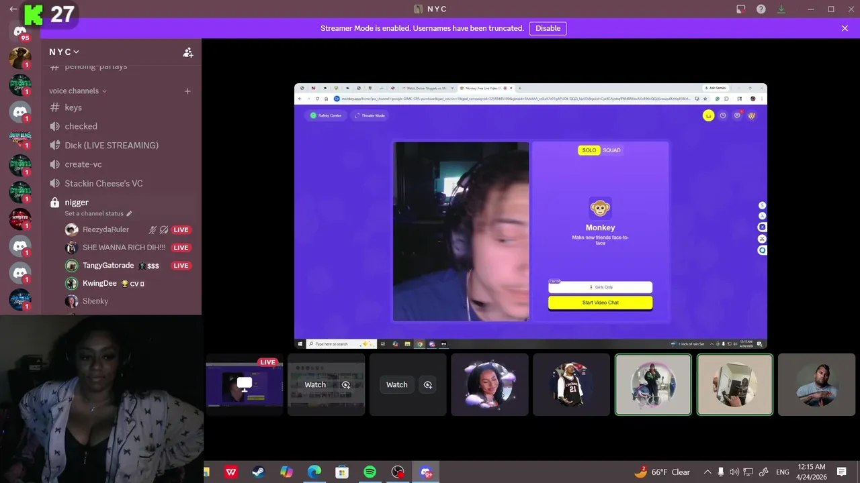Click the yellow crown icon on Monkey page
This screenshot has height=483, width=860.
click(708, 115)
